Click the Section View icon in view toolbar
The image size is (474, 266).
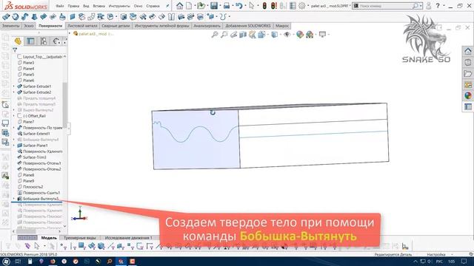tap(243, 35)
